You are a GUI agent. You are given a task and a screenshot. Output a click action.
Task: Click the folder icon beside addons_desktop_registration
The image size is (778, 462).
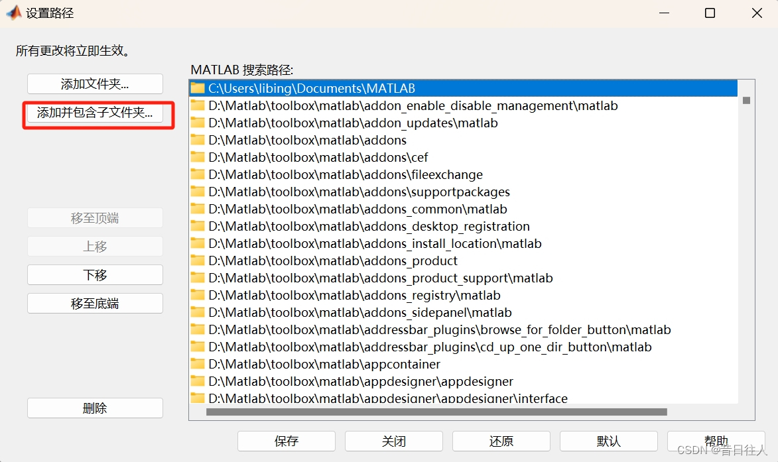(198, 226)
